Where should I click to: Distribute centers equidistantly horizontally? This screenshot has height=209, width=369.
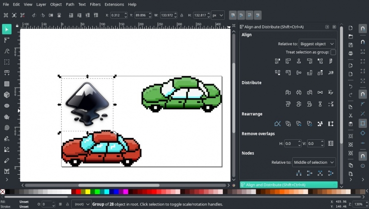[x=299, y=92]
